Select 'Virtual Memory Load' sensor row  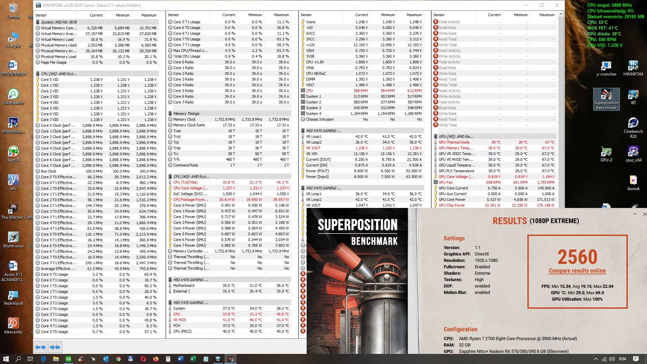click(96, 39)
